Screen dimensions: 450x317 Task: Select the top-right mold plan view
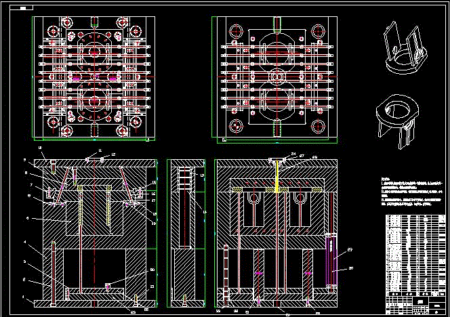[x=274, y=79]
